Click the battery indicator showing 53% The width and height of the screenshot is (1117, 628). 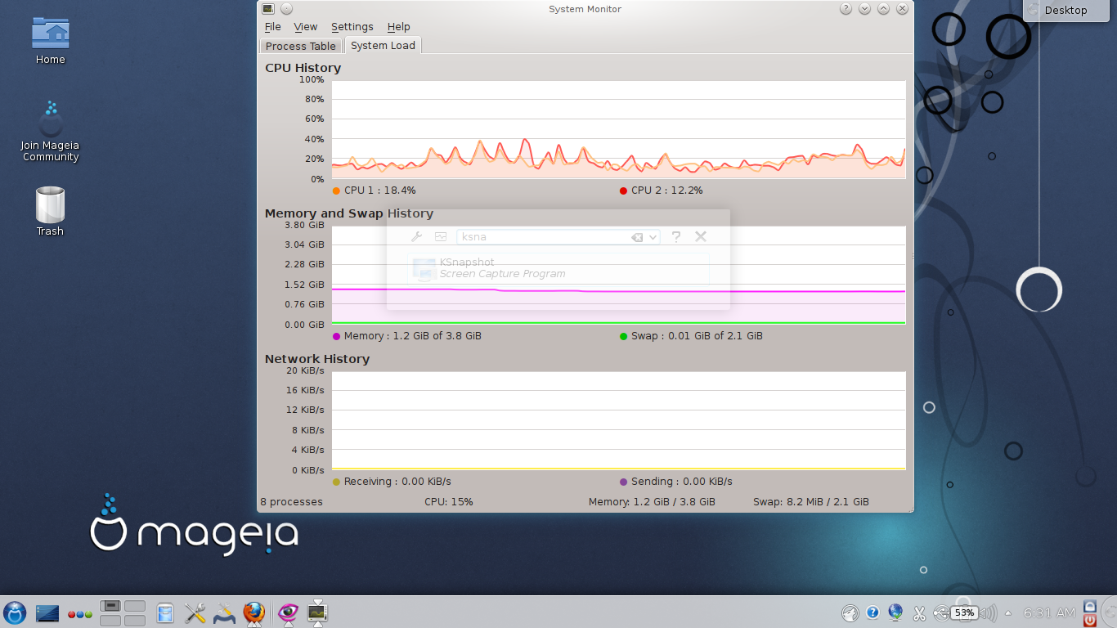[963, 612]
